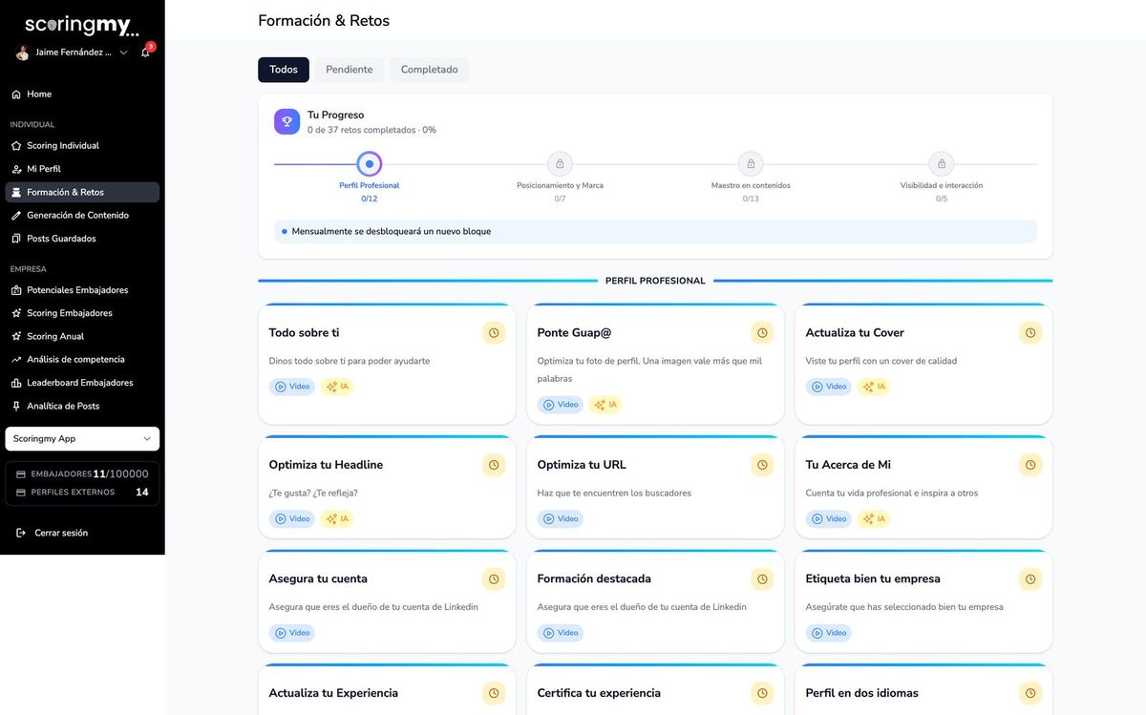This screenshot has height=715, width=1146.
Task: Click the purple trophy progress icon
Action: click(286, 121)
